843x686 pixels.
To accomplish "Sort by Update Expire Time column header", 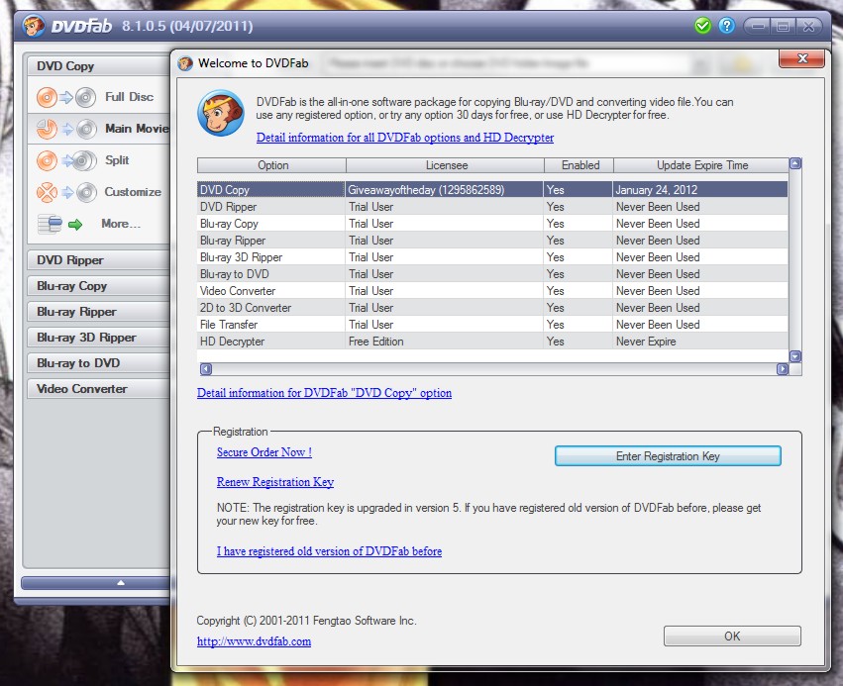I will coord(701,165).
